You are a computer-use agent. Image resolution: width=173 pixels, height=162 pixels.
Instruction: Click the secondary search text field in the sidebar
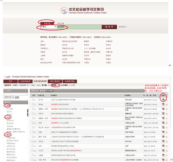(16, 94)
